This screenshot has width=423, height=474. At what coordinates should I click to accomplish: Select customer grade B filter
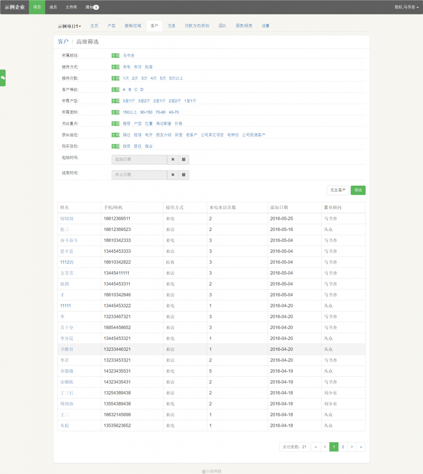point(130,89)
